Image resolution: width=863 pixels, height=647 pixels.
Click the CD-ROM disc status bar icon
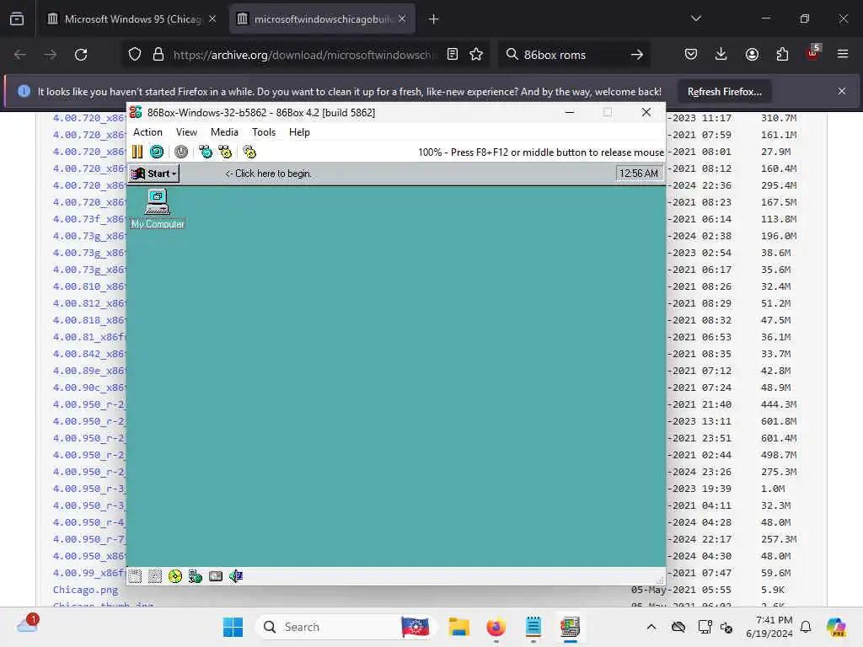[175, 576]
